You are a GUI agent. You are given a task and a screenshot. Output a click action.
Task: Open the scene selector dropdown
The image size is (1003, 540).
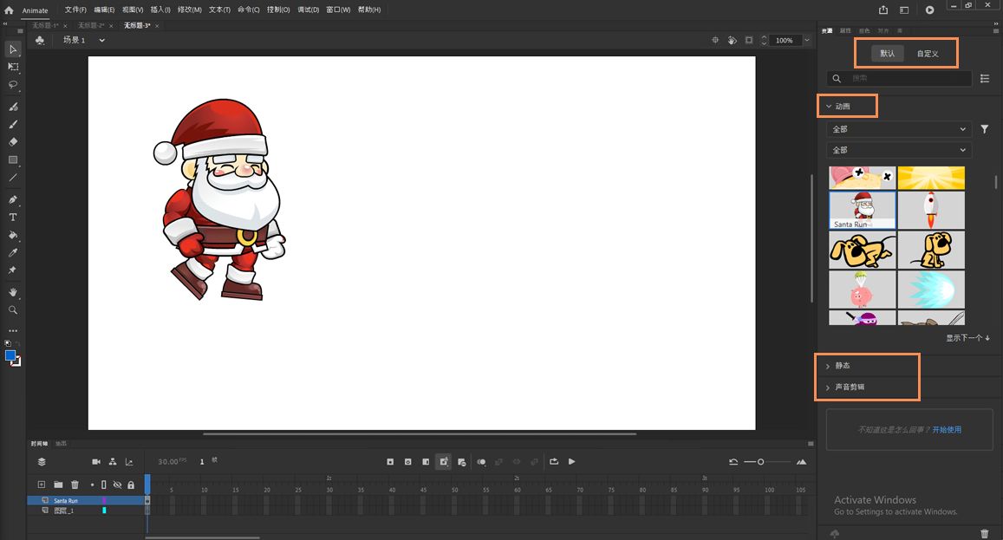(101, 41)
